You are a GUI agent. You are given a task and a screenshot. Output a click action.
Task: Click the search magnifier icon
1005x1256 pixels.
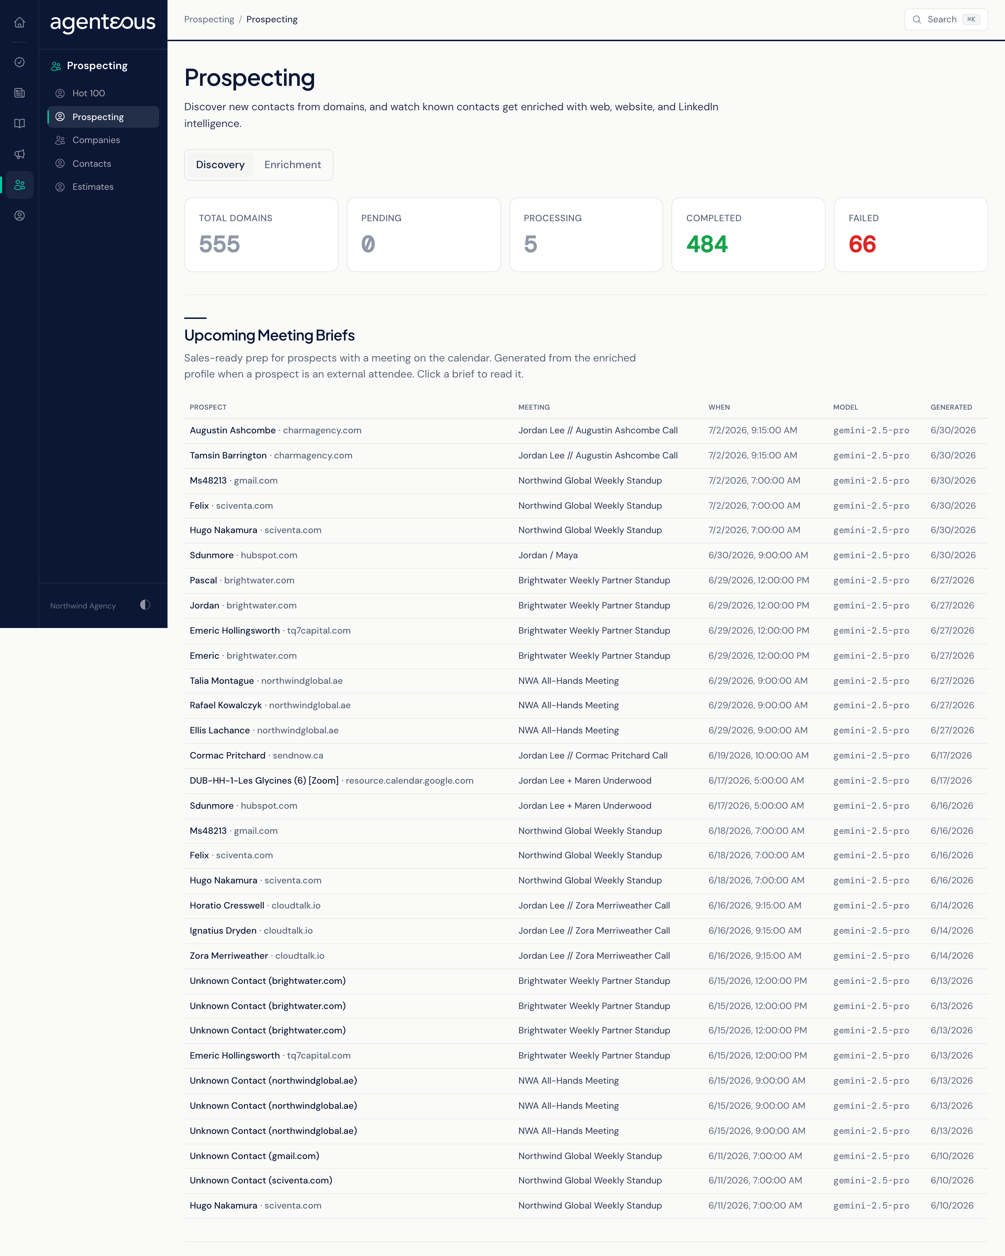click(x=917, y=20)
